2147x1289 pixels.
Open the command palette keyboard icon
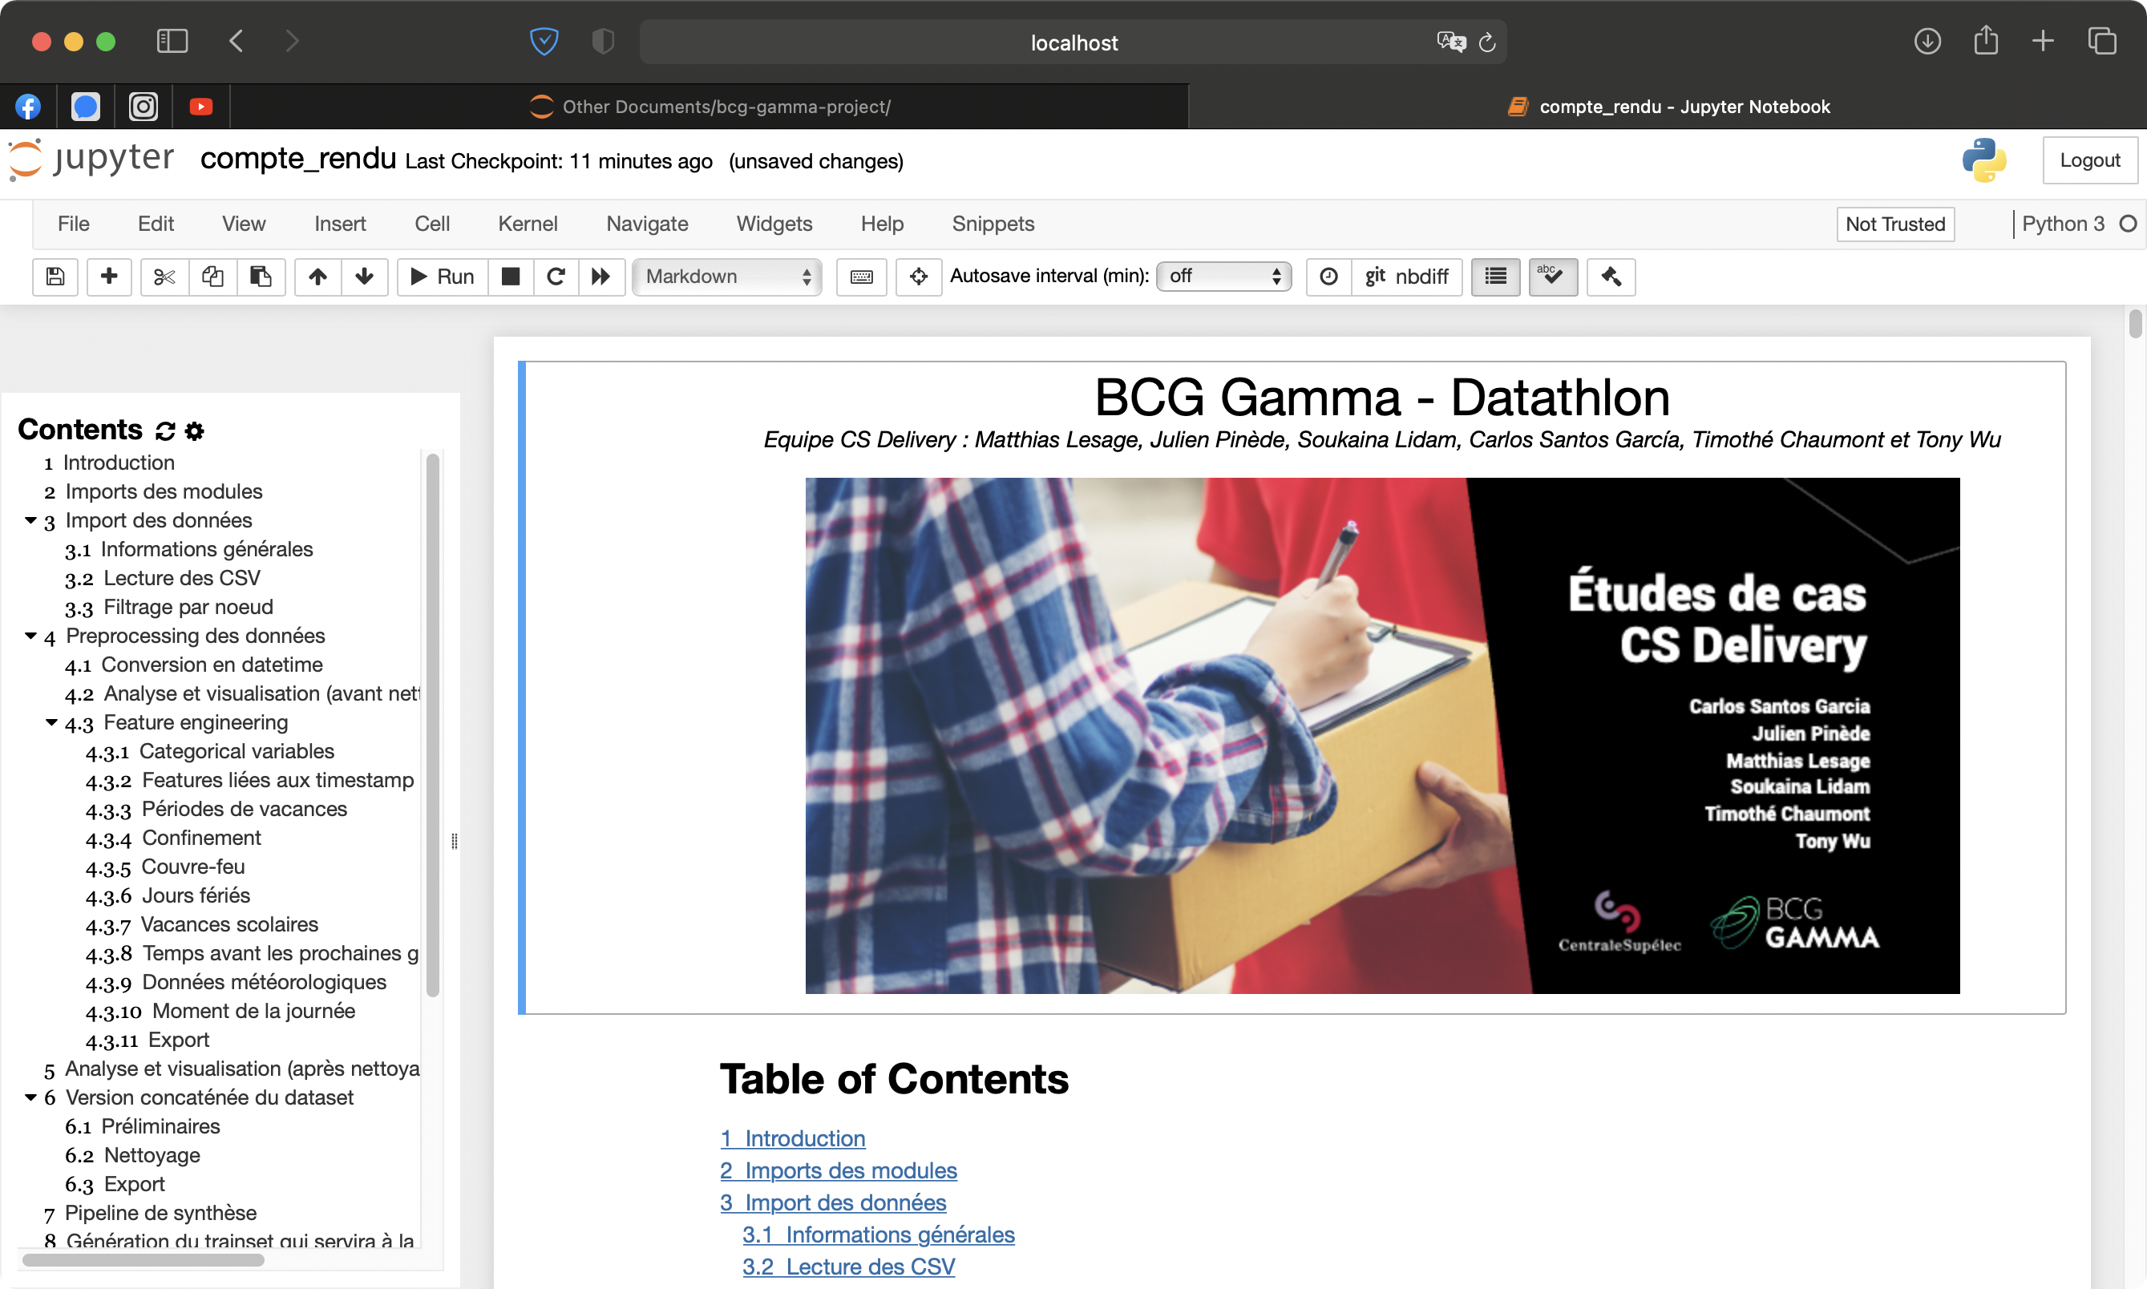coord(861,277)
